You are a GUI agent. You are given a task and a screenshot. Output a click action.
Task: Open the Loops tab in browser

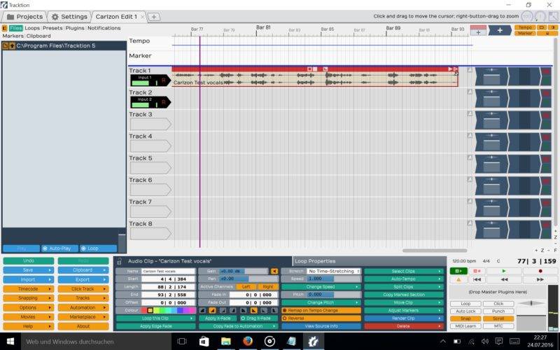click(32, 28)
